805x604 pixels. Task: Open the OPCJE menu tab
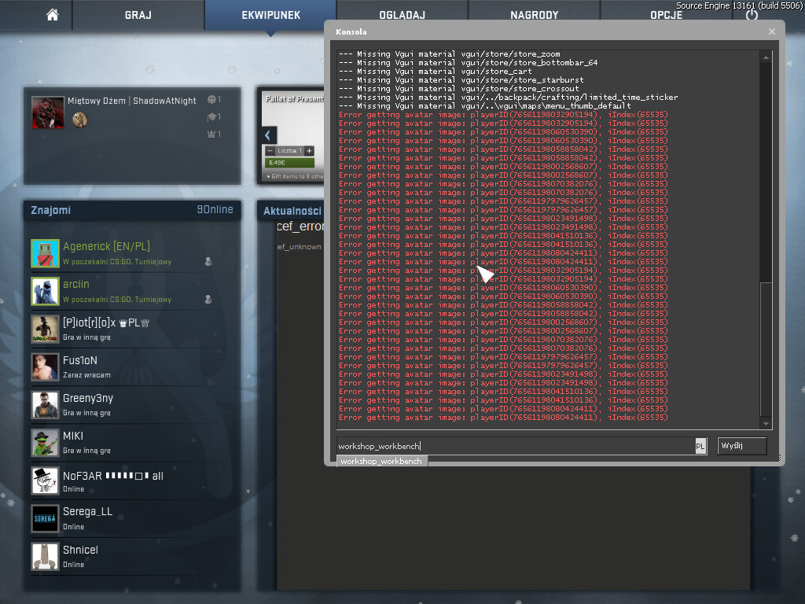(667, 15)
